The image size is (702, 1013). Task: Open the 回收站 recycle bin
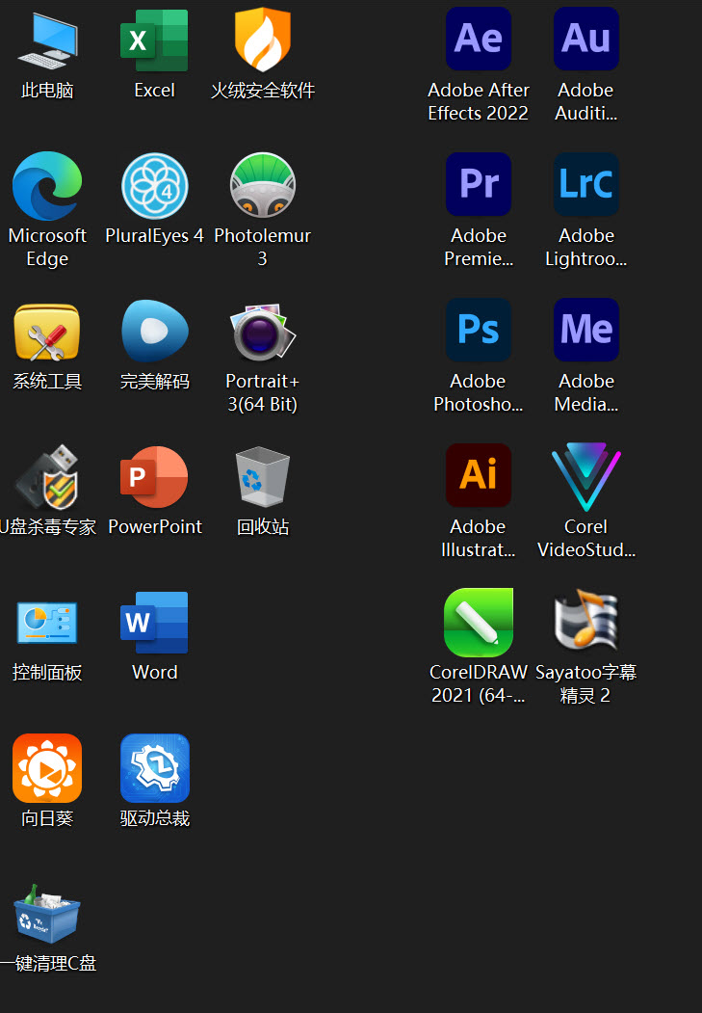click(263, 477)
